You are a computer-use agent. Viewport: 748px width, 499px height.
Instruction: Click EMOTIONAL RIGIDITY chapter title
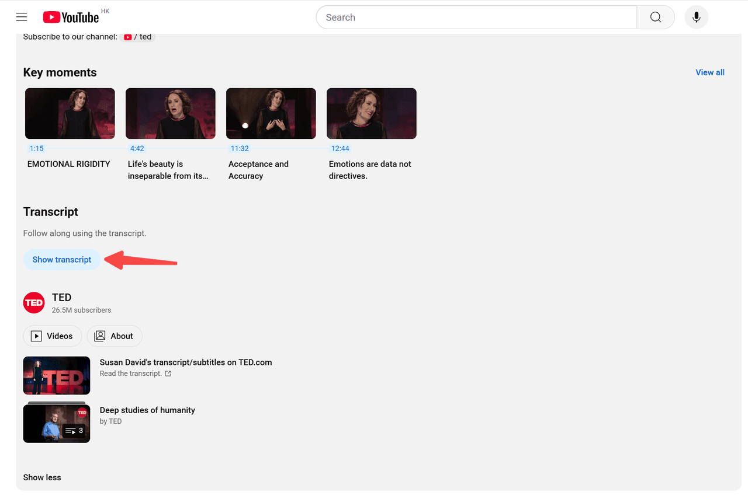click(x=69, y=164)
